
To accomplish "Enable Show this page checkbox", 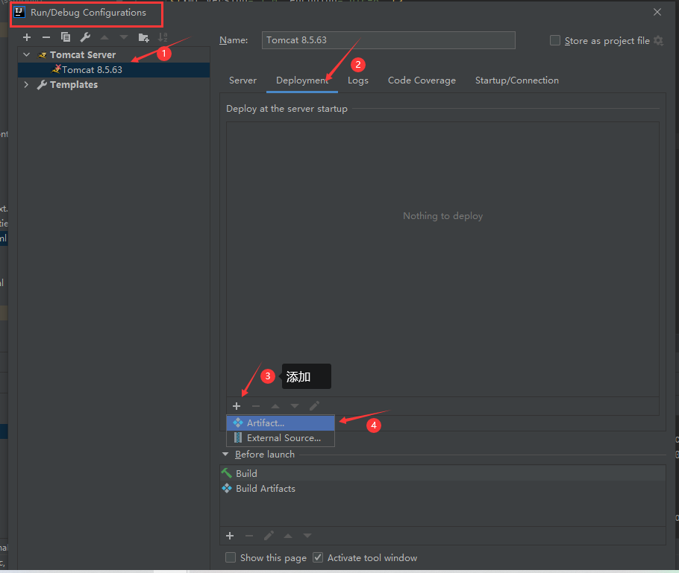I will pos(231,558).
